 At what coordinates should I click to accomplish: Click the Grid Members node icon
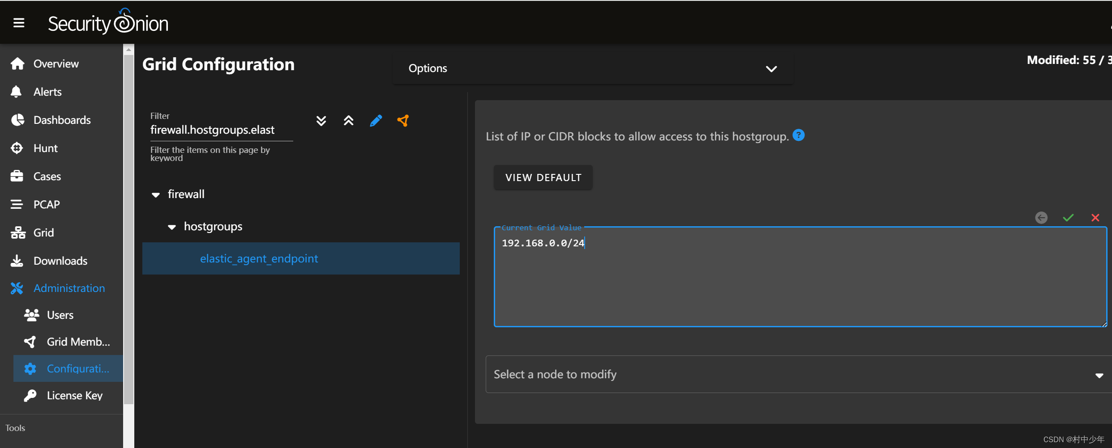click(30, 342)
